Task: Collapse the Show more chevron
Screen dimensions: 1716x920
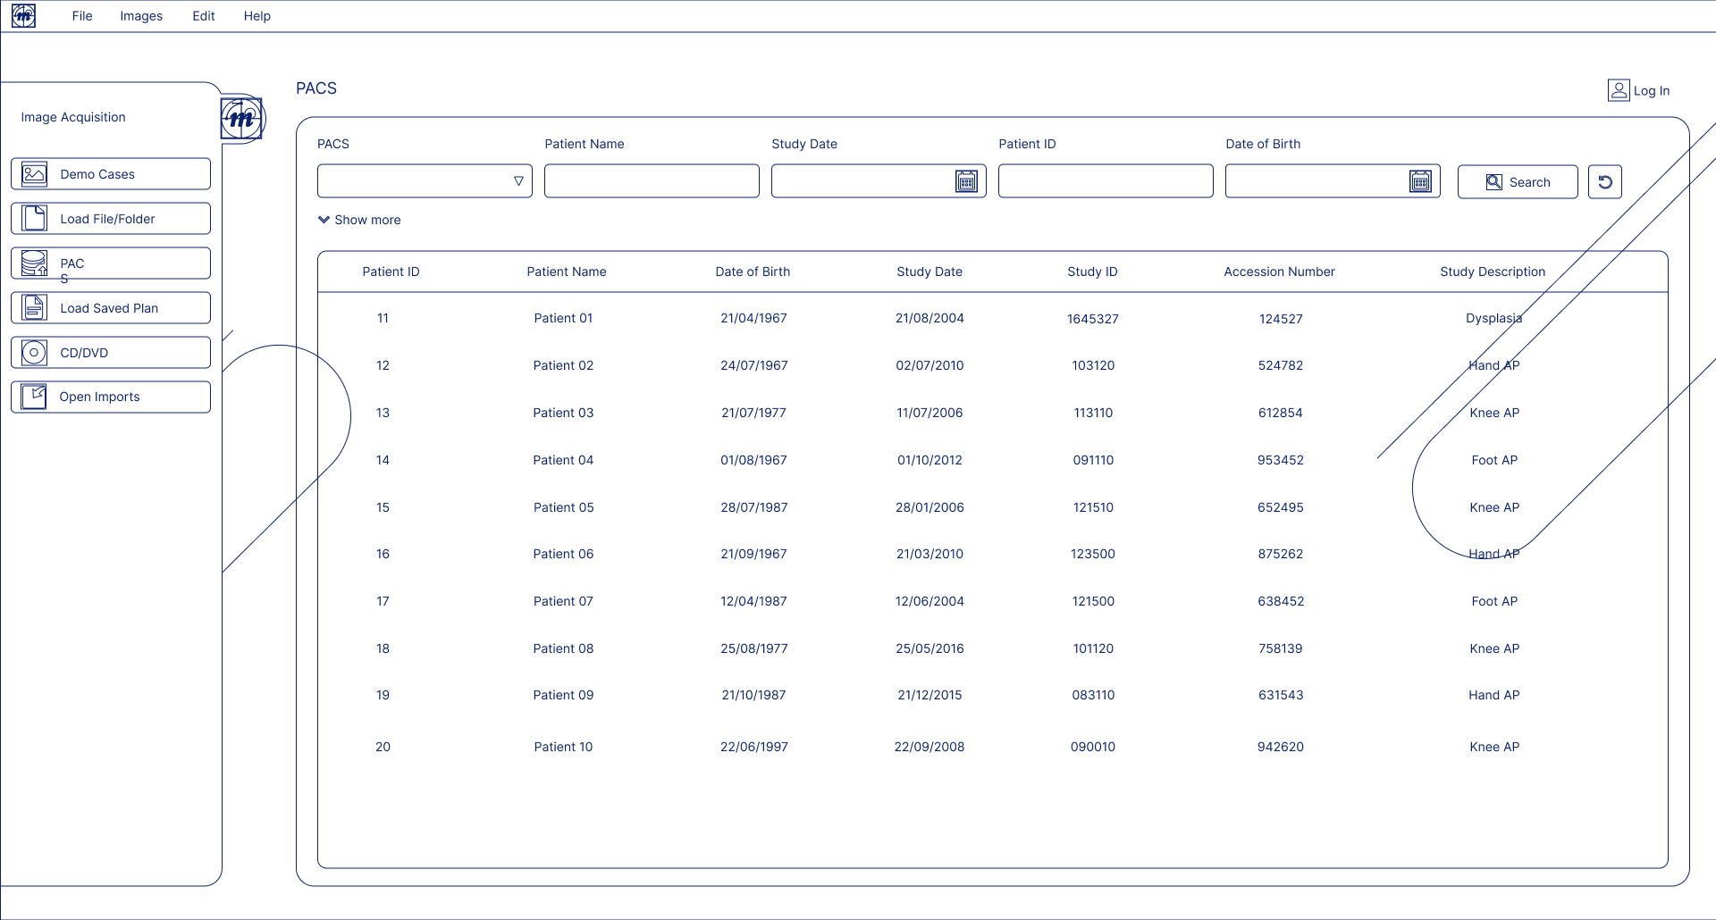Action: (x=324, y=219)
